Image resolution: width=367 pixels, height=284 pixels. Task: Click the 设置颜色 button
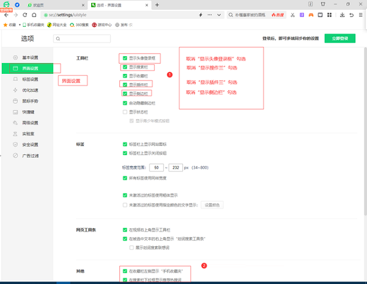pyautogui.click(x=213, y=205)
